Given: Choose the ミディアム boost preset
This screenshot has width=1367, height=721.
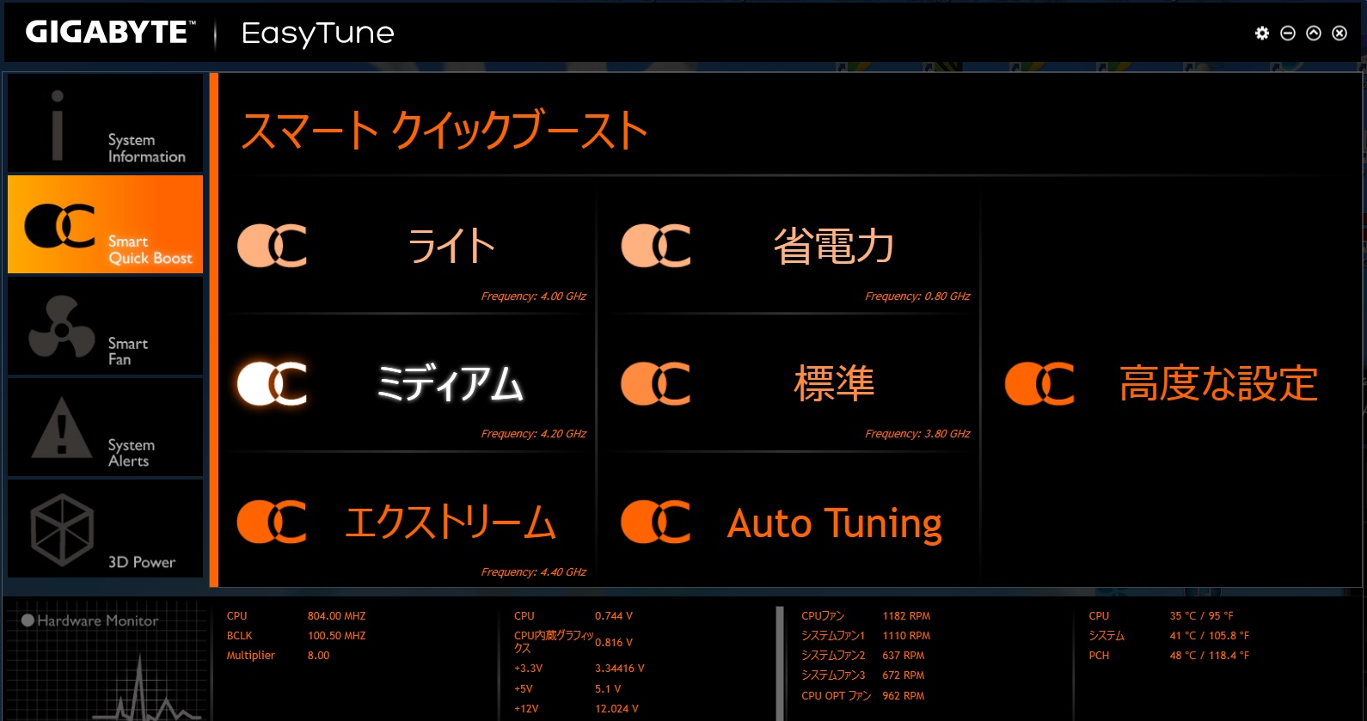Looking at the screenshot, I should [x=411, y=384].
